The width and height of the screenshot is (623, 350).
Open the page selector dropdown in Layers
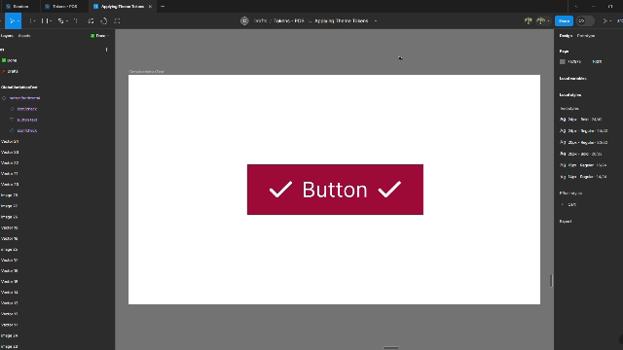pyautogui.click(x=99, y=36)
